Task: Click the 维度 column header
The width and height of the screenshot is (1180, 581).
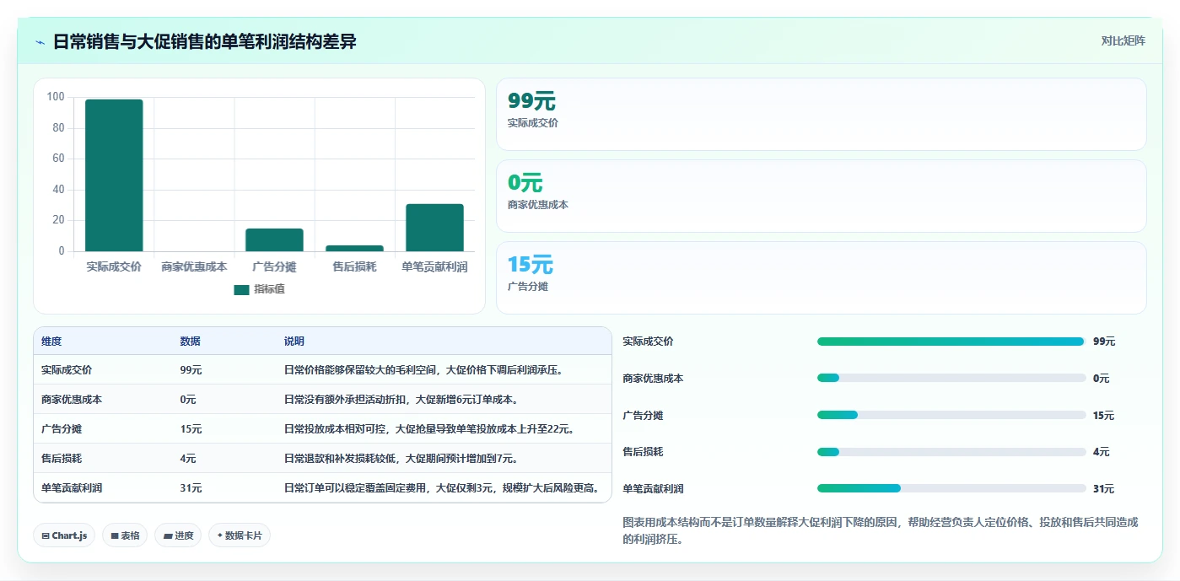Action: coord(51,342)
